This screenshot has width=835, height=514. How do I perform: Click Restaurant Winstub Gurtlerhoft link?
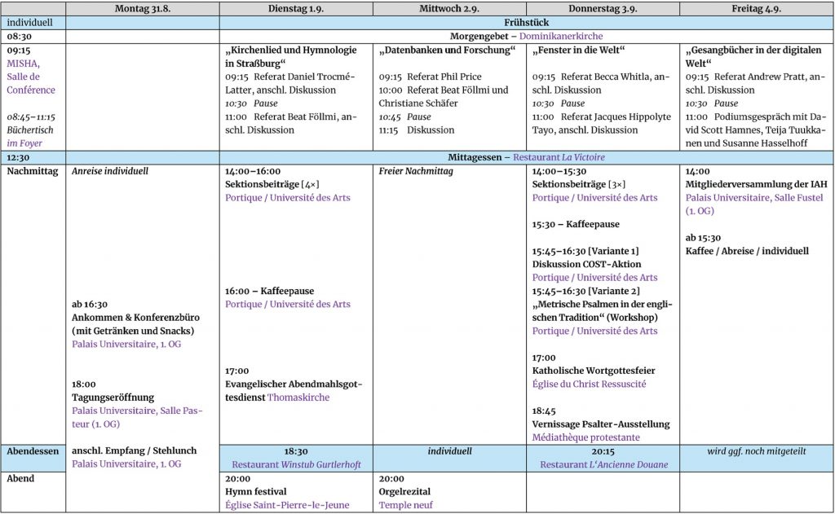pyautogui.click(x=296, y=464)
